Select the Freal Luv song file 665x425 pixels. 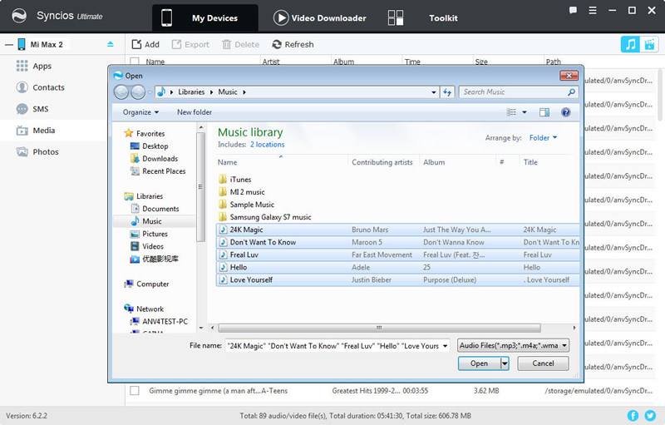pyautogui.click(x=398, y=255)
